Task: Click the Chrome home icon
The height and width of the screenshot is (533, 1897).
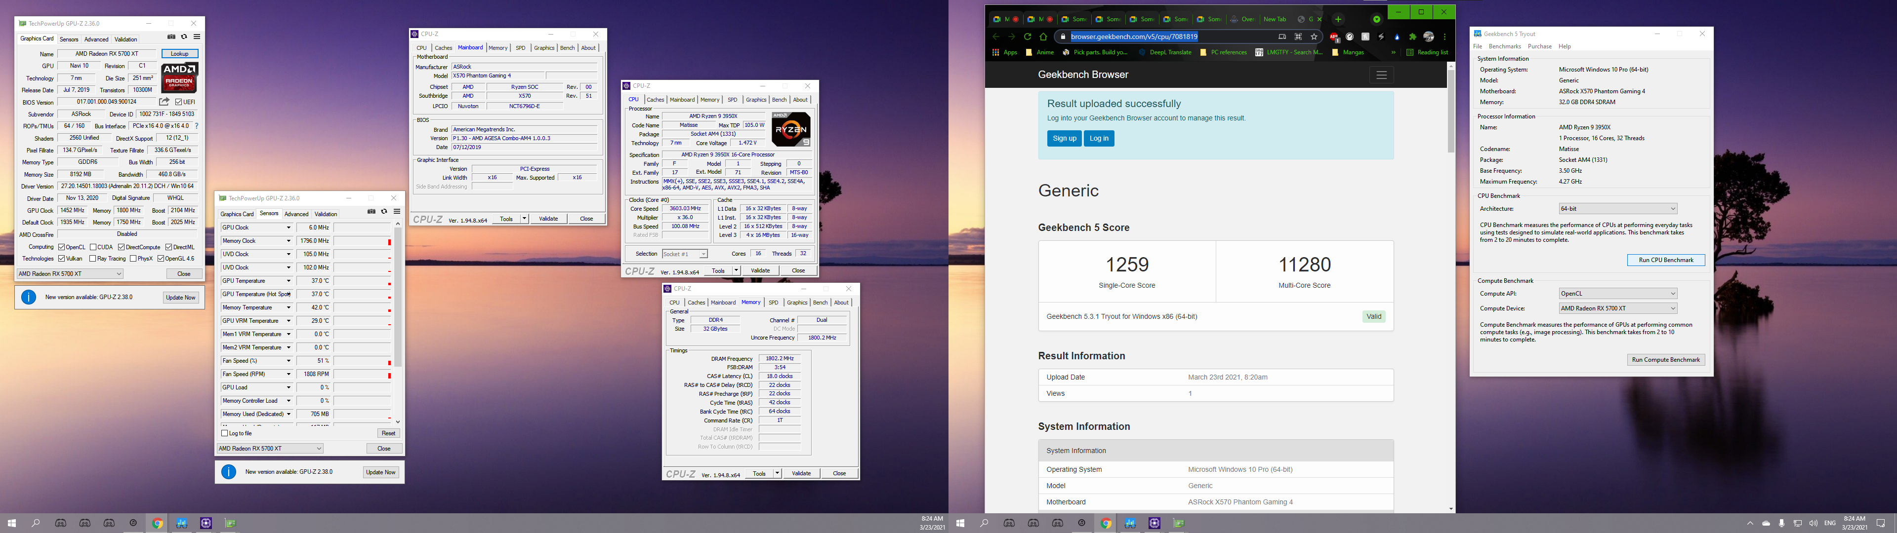Action: (1043, 36)
